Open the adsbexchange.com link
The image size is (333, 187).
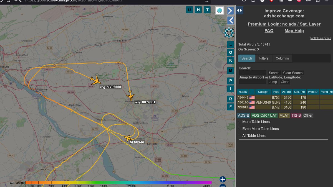tap(284, 16)
